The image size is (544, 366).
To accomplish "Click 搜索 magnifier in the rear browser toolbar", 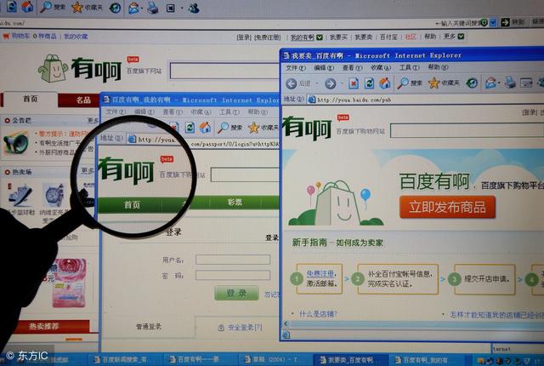I will pos(46,7).
